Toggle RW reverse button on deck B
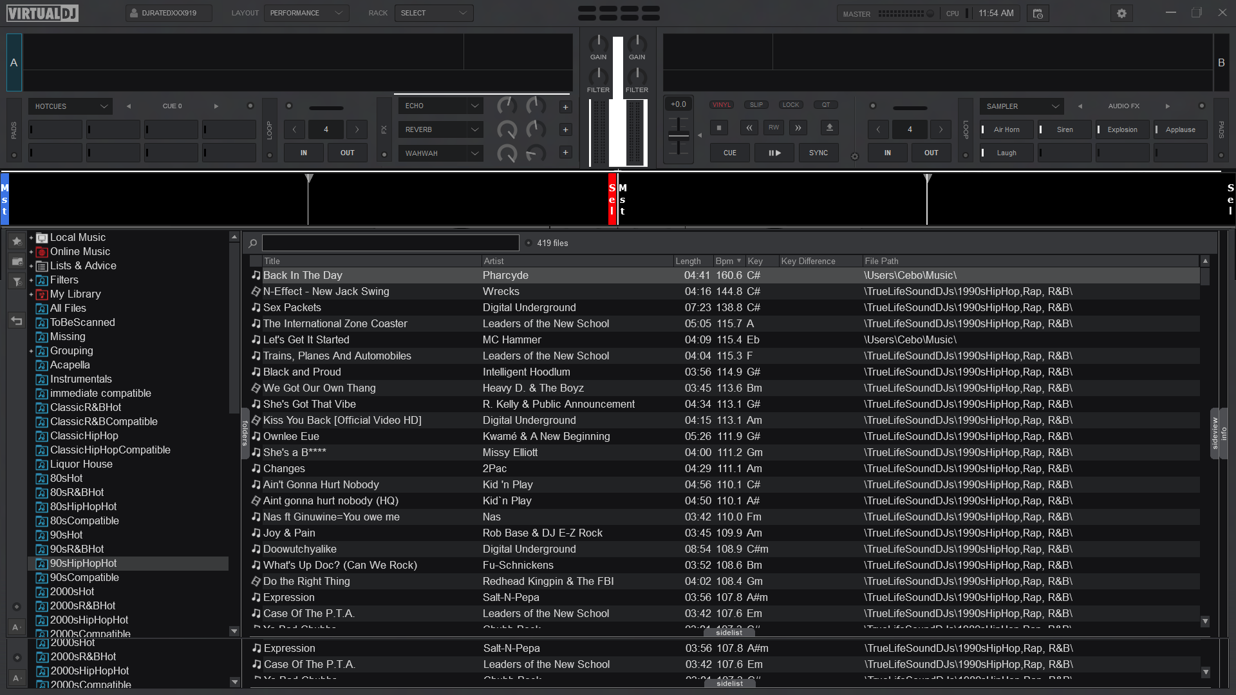This screenshot has width=1236, height=695. click(x=774, y=128)
